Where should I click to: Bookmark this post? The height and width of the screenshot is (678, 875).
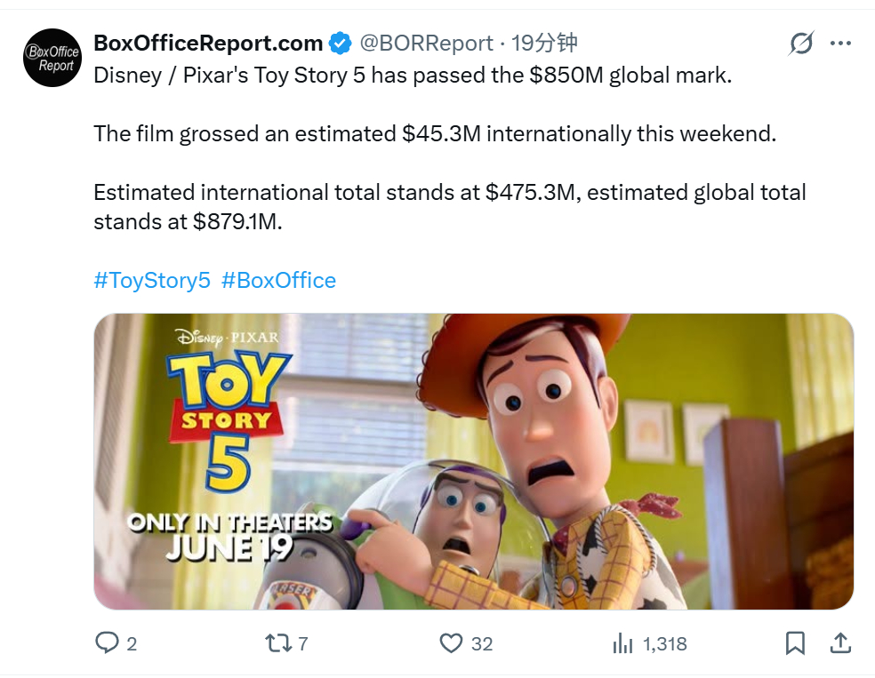point(795,642)
